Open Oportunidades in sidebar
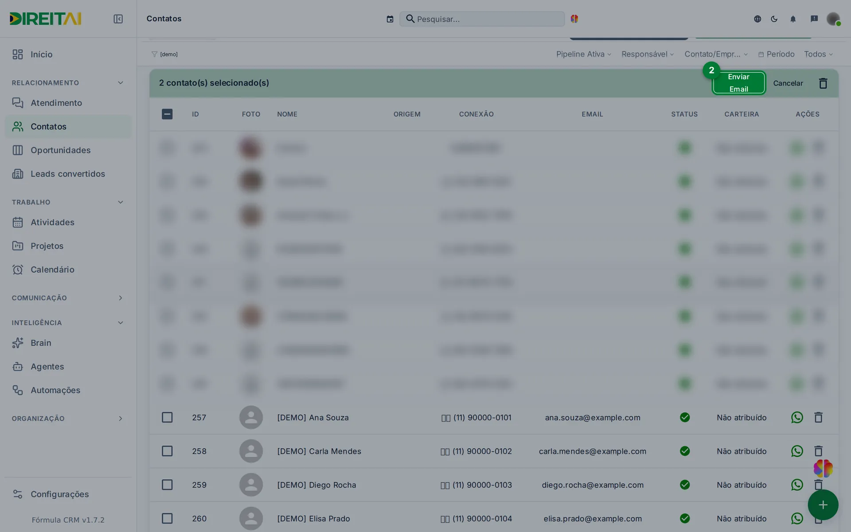 click(68, 150)
